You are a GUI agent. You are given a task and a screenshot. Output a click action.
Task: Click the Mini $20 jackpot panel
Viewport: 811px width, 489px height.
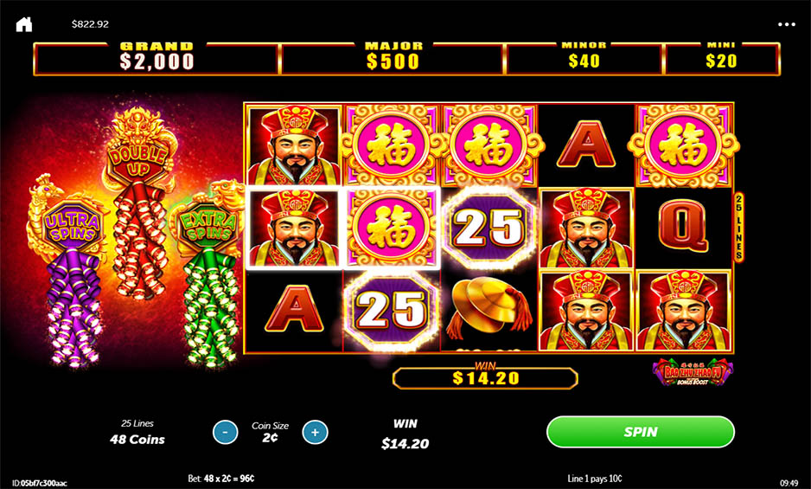722,59
